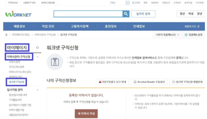The height and width of the screenshot is (119, 207).
Task: Select the 청년 category link
Action: (x=182, y=14)
